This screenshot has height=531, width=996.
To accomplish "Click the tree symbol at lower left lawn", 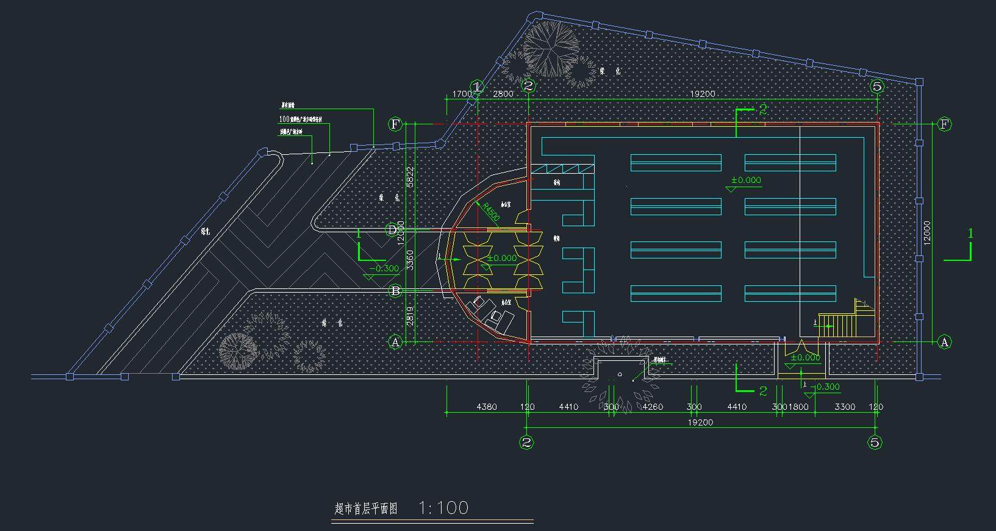I will (x=238, y=351).
